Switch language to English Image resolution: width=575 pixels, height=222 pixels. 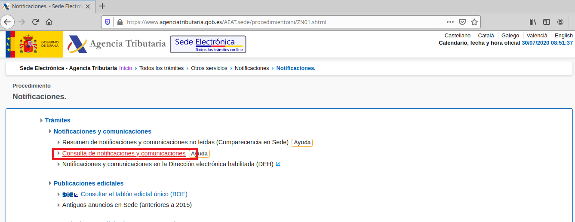click(563, 36)
